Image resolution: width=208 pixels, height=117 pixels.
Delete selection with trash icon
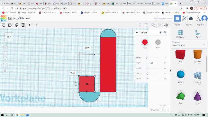23,25
